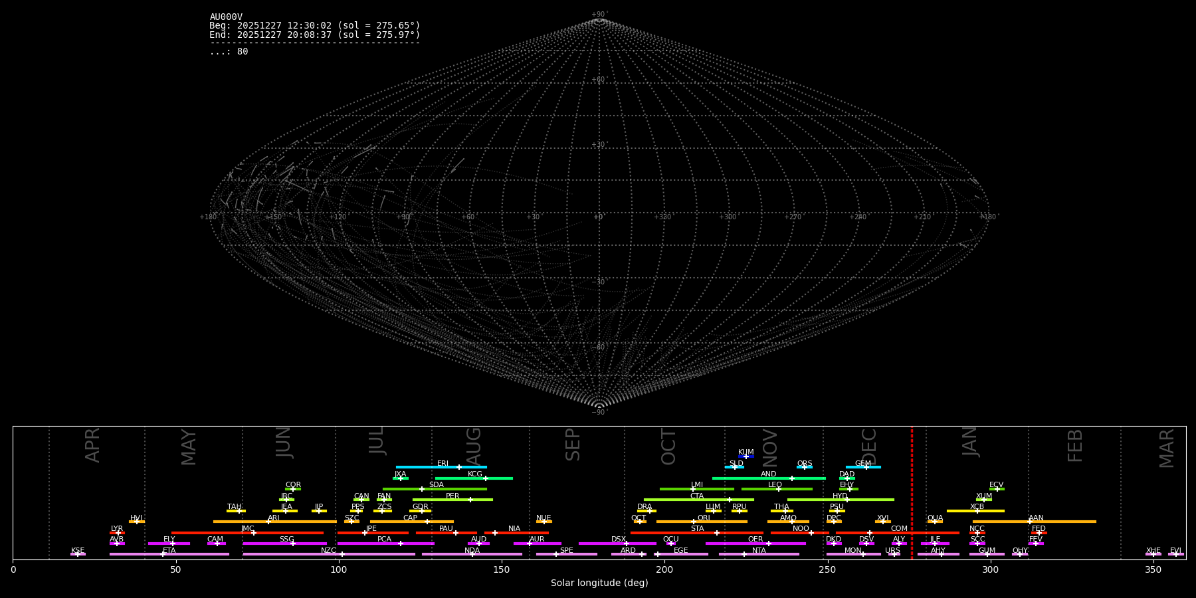This screenshot has width=1196, height=598.
Task: Click the ARI shower bar
Action: (x=274, y=522)
